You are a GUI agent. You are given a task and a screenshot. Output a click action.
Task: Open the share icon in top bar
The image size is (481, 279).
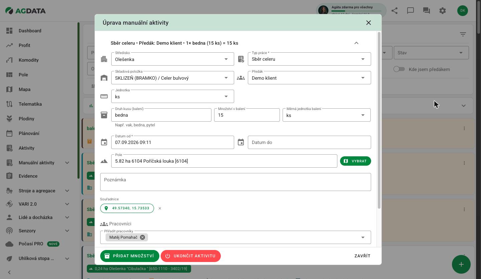(394, 11)
